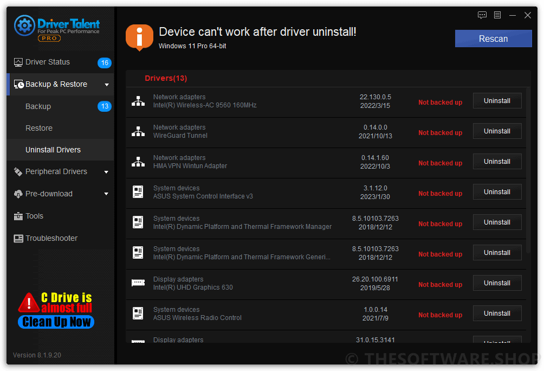Click device icon for Thermal Framework Manager
This screenshot has height=371, width=544.
coord(138,222)
